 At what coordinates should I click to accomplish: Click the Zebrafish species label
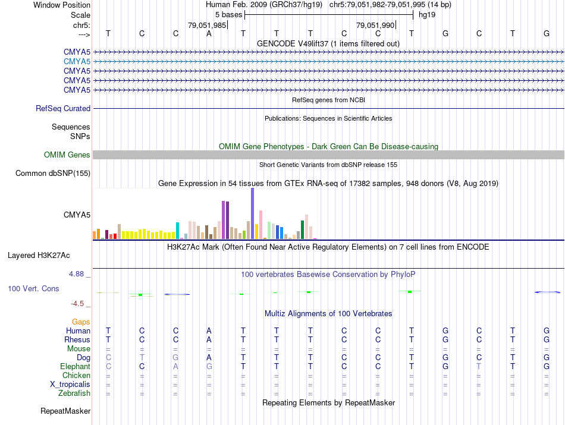point(74,393)
